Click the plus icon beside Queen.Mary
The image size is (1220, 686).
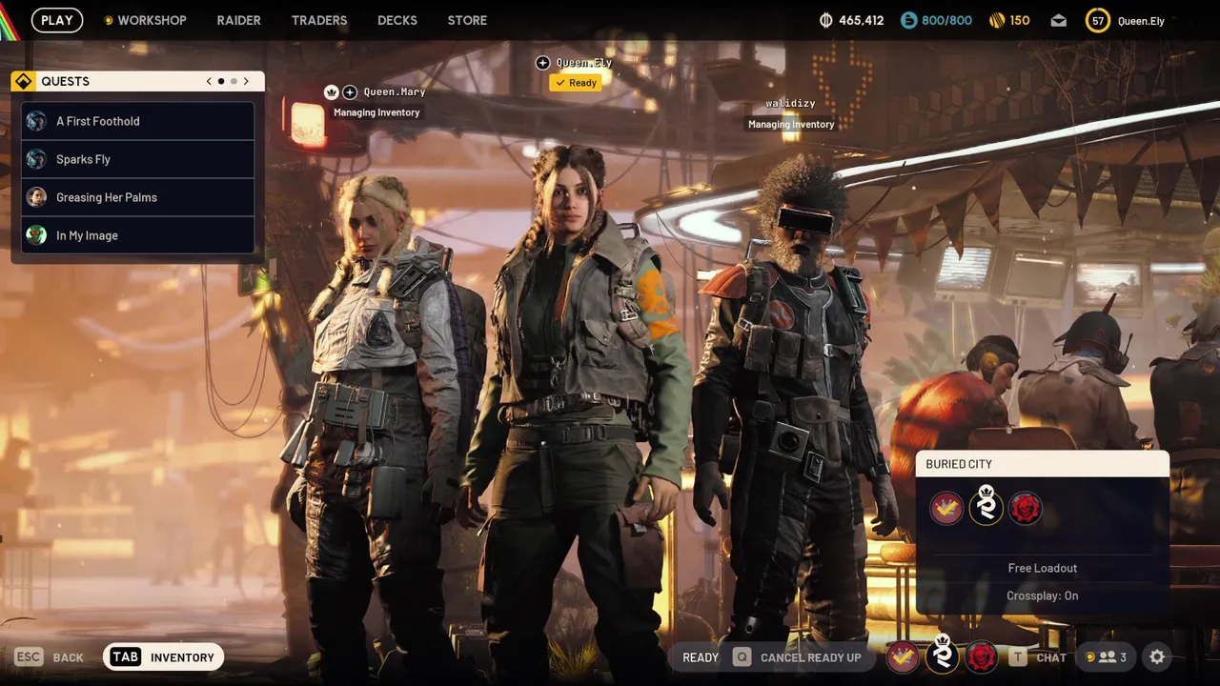click(x=350, y=91)
